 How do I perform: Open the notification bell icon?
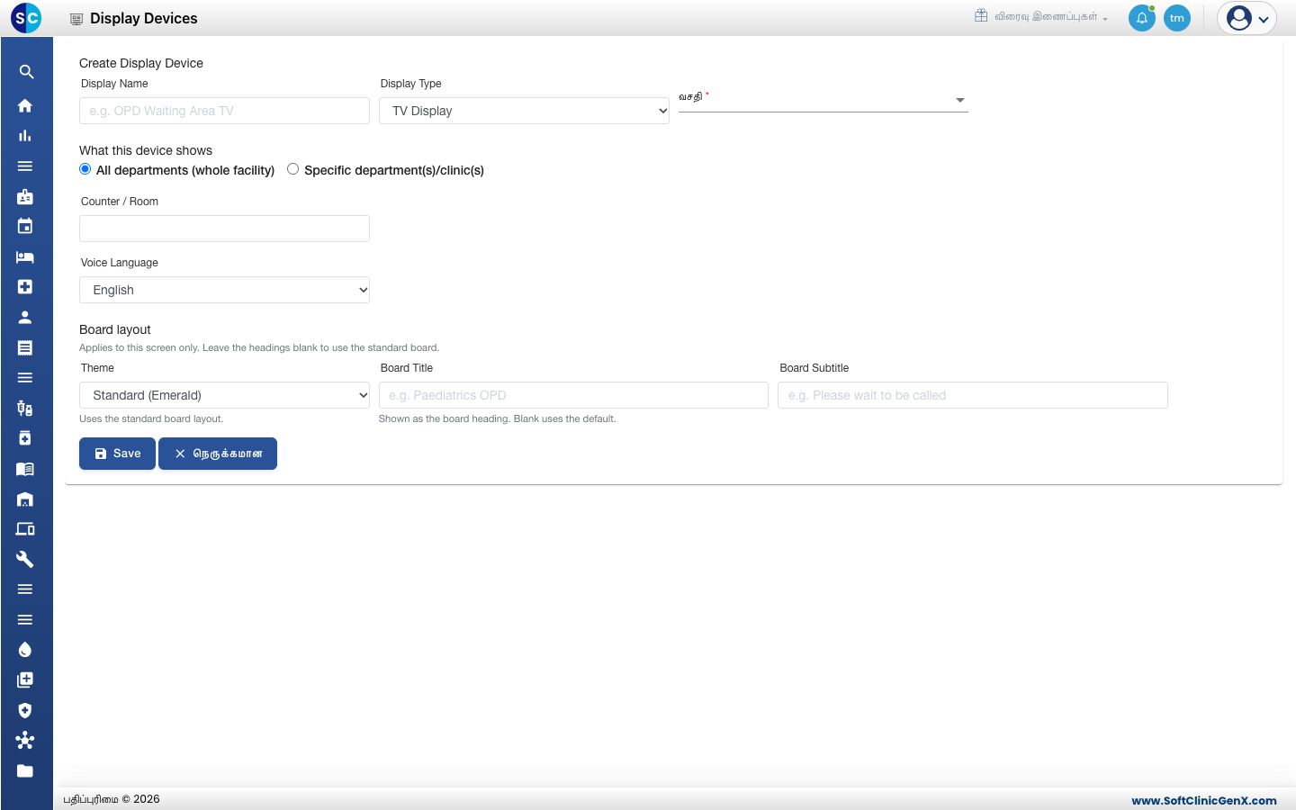[1141, 18]
